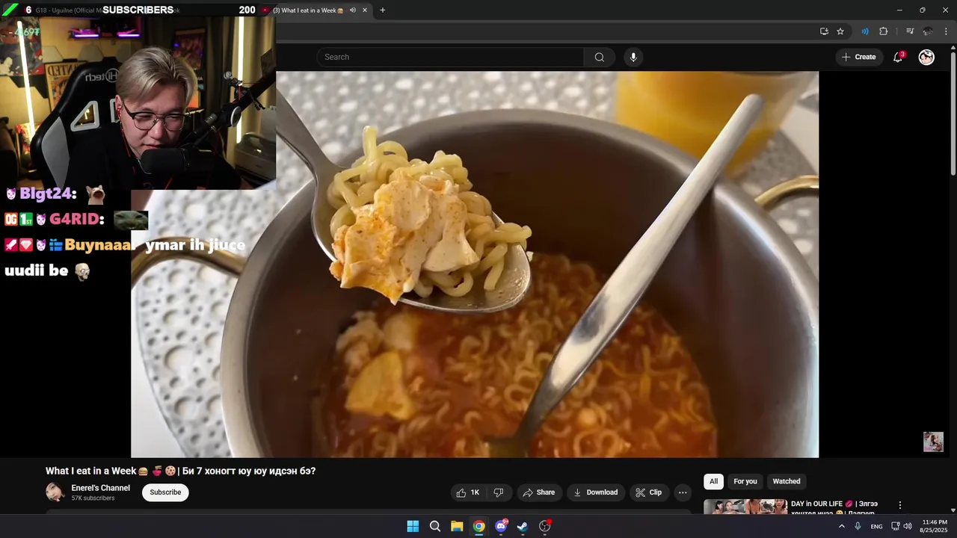Bookmark this page with star icon
This screenshot has height=538, width=957.
point(840,31)
